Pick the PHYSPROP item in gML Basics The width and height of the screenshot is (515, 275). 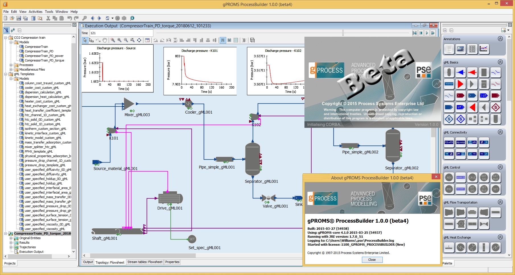click(x=449, y=84)
